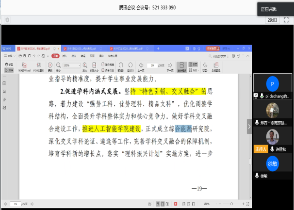Screen dimensions: 294x210
Task: Collapse participant video panel with side arrow
Action: 249,126
